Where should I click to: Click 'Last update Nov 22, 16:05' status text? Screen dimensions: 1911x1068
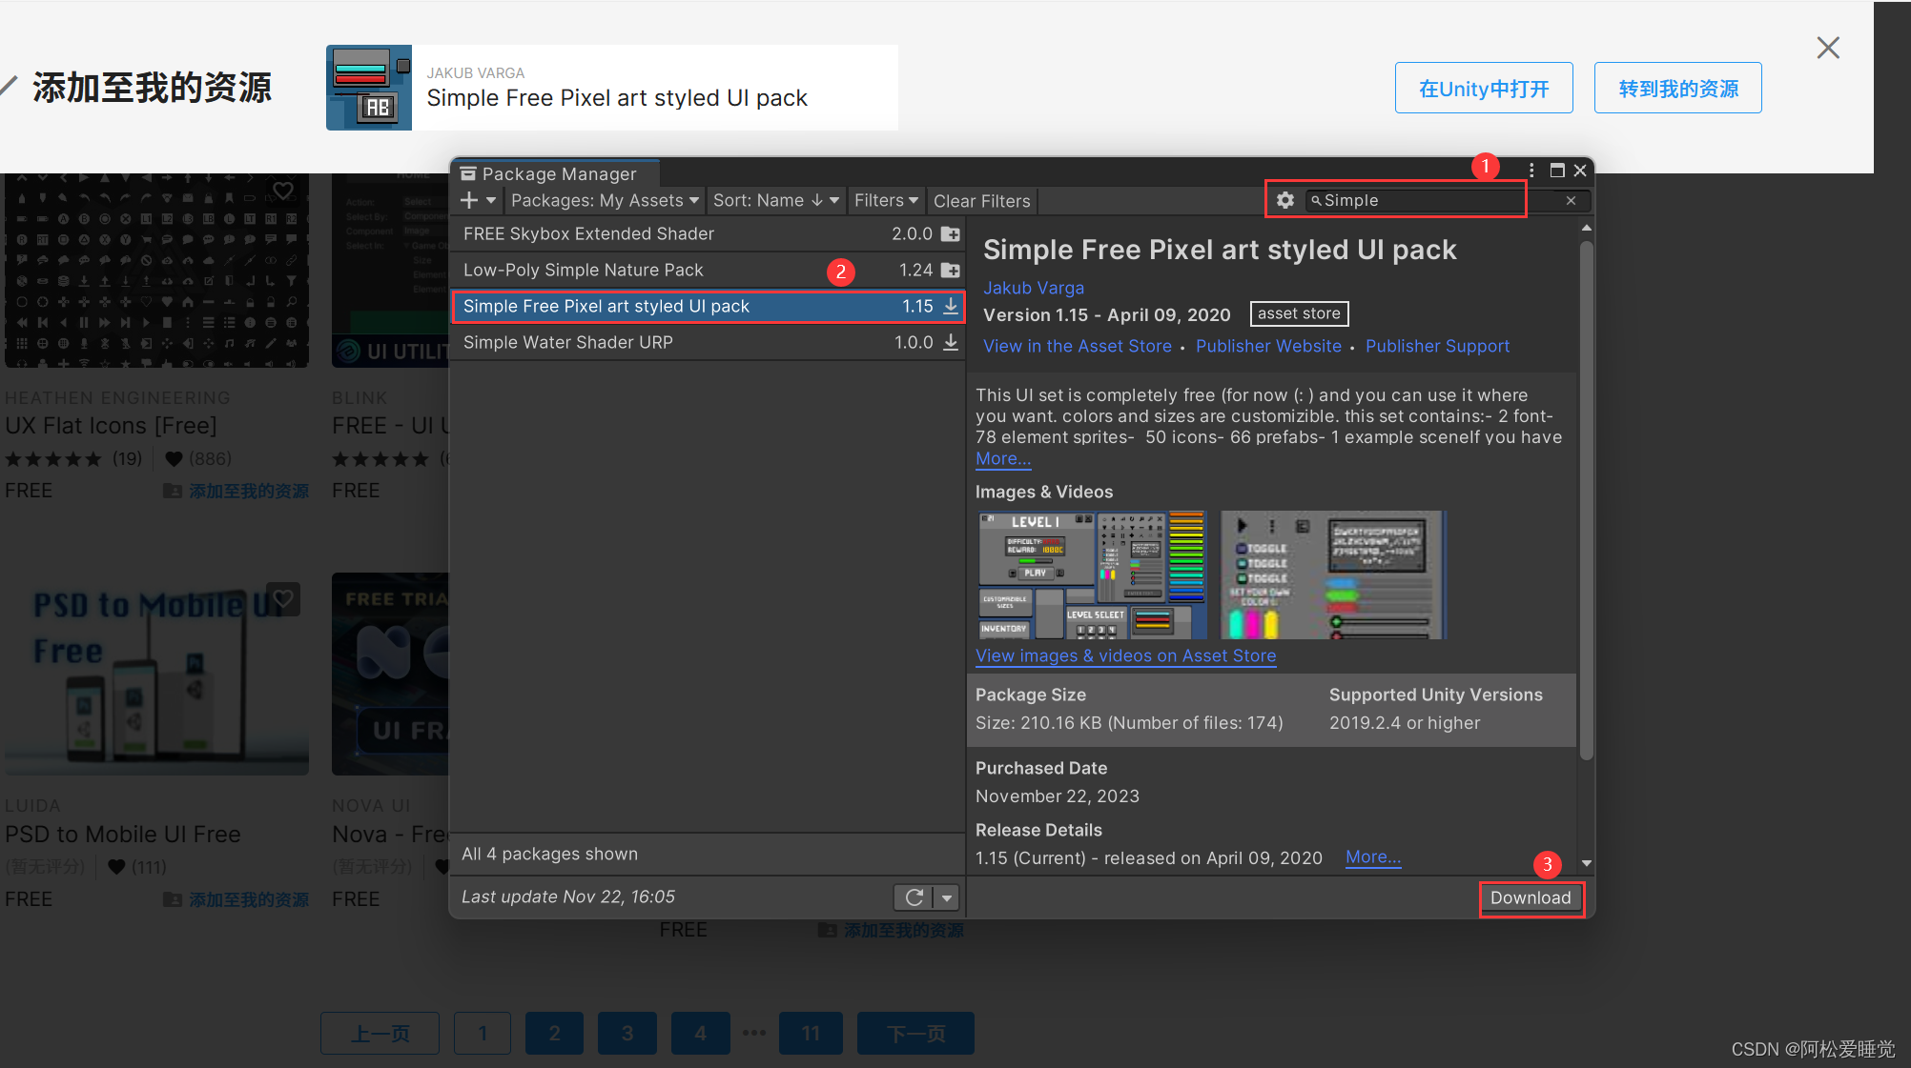pyautogui.click(x=568, y=897)
